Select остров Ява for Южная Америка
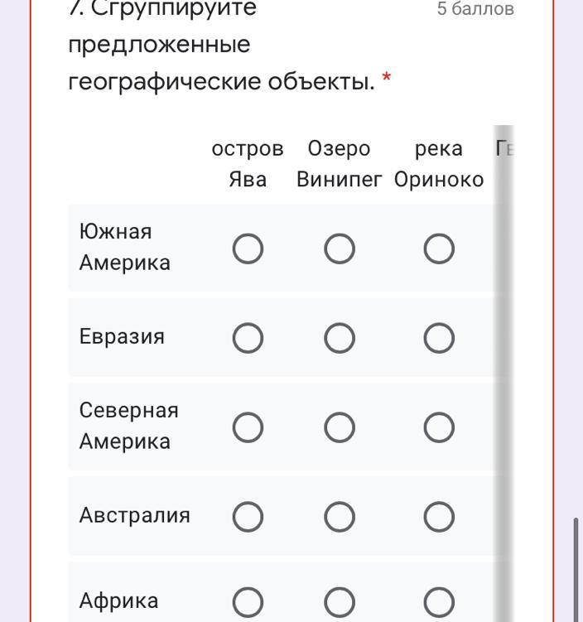 pos(248,248)
